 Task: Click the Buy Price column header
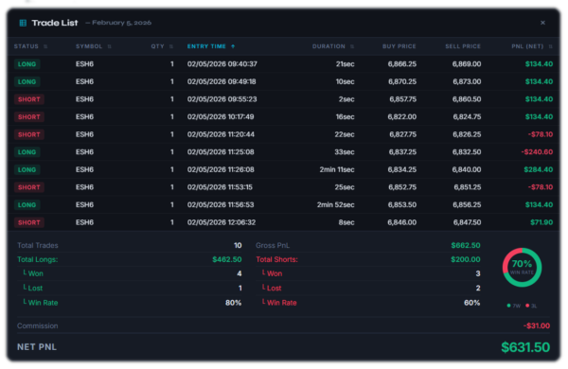(x=399, y=46)
